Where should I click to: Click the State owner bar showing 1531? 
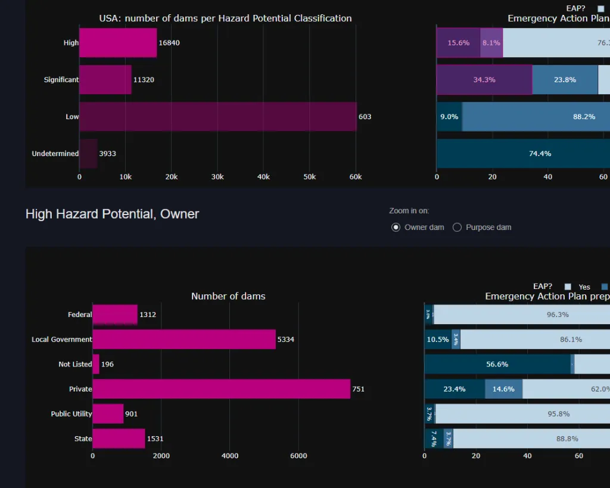pos(119,439)
